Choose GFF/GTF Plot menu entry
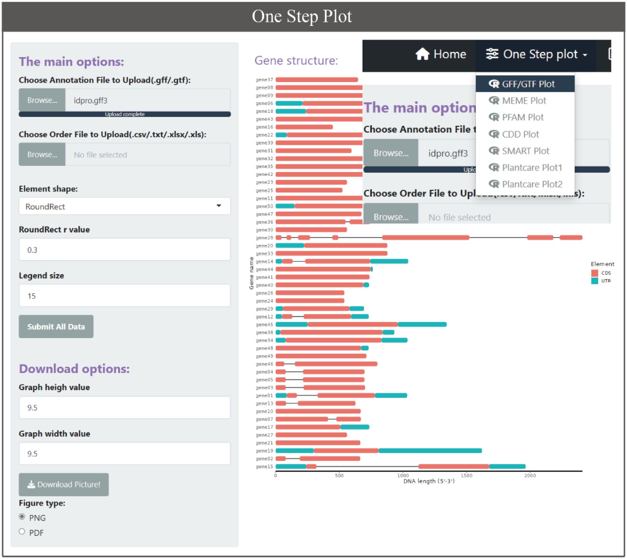The width and height of the screenshot is (627, 559). point(525,84)
